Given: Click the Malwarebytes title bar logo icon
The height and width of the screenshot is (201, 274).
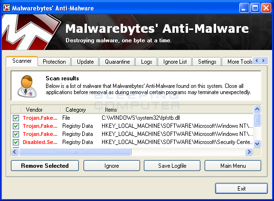Looking at the screenshot, I should coord(7,8).
